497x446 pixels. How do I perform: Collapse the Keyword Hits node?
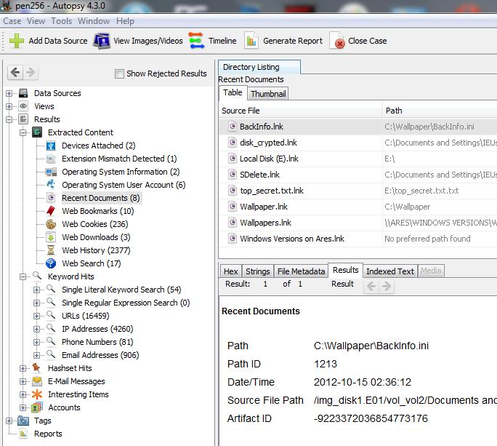click(23, 276)
